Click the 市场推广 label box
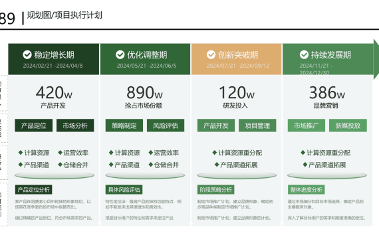379x239 pixels. click(x=307, y=125)
